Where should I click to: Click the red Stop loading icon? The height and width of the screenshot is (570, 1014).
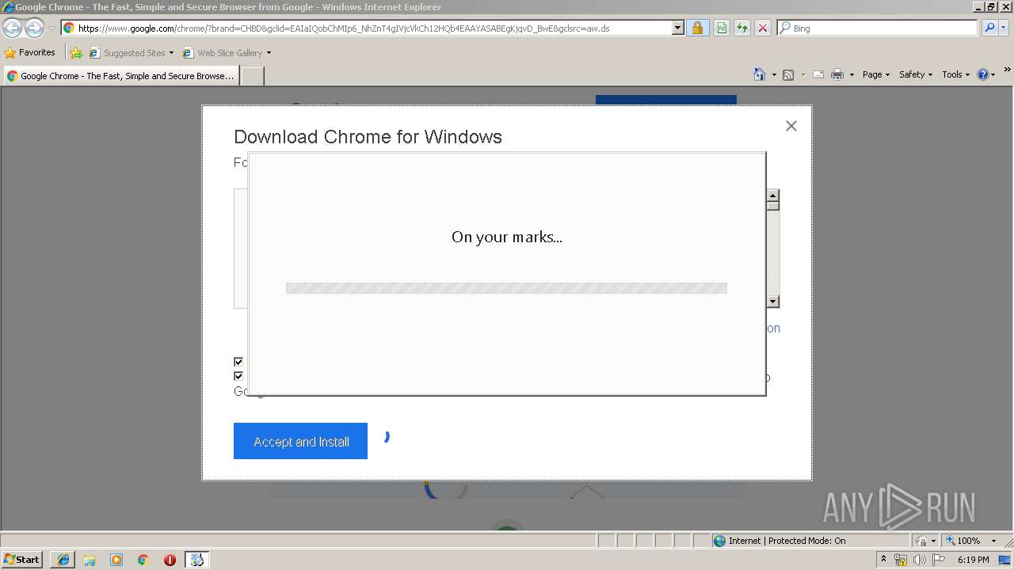(x=762, y=28)
